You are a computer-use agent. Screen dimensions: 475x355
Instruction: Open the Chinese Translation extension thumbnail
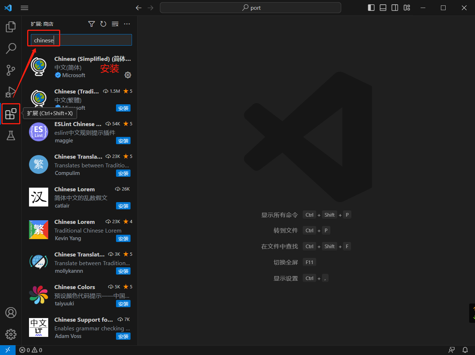(x=38, y=164)
